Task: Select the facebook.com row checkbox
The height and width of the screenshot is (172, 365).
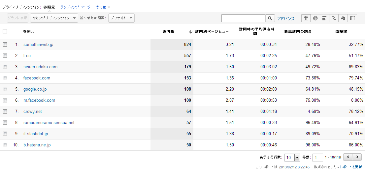Action: pos(5,78)
